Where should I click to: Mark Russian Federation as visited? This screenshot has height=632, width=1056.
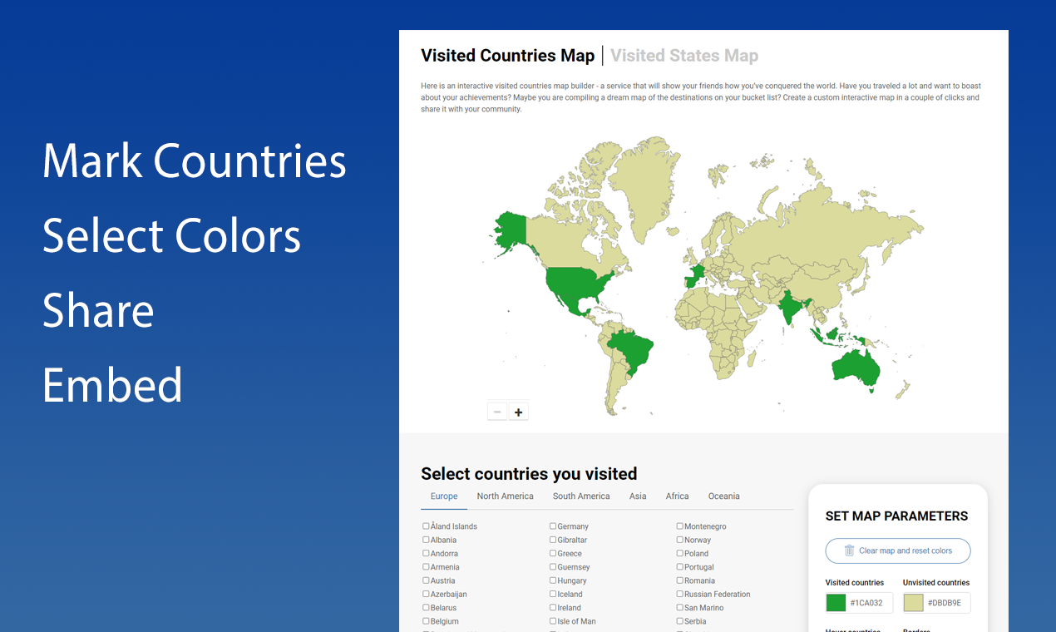pos(679,594)
